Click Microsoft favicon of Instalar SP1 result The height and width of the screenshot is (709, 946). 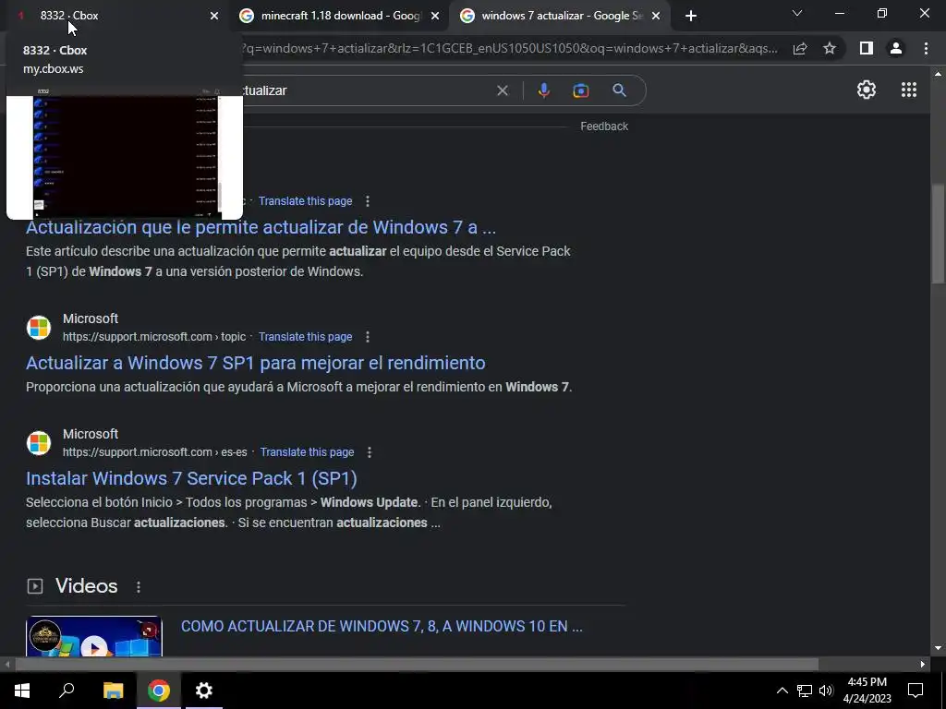point(39,443)
